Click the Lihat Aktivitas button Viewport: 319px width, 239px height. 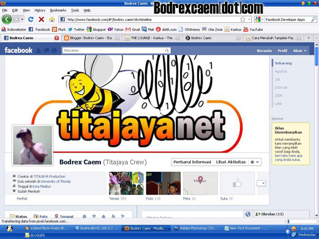tap(231, 162)
